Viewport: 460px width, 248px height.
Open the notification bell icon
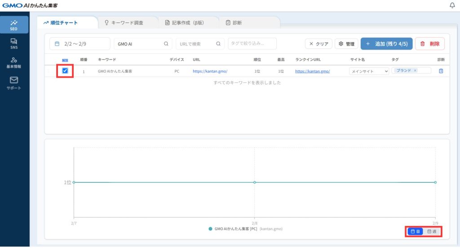point(452,5)
